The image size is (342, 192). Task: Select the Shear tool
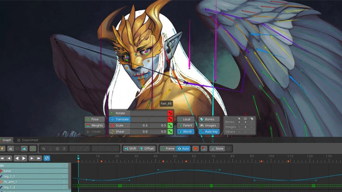(x=120, y=131)
